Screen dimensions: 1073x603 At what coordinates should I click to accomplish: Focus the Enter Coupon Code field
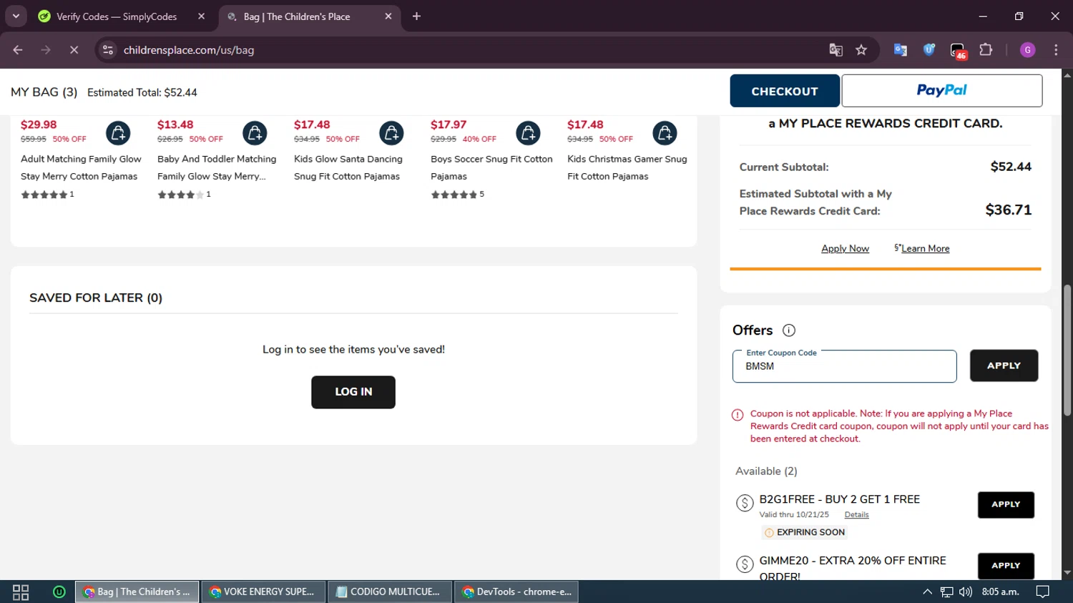(x=844, y=366)
